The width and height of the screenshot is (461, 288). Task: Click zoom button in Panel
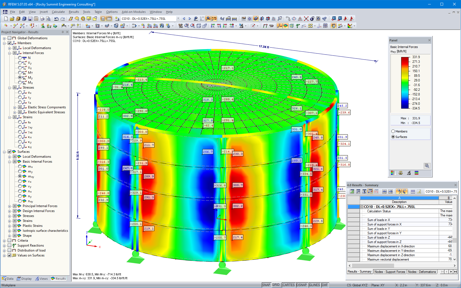click(427, 166)
